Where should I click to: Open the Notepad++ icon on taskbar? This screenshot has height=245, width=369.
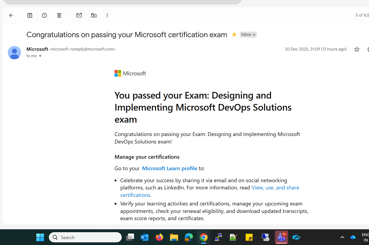pyautogui.click(x=233, y=237)
